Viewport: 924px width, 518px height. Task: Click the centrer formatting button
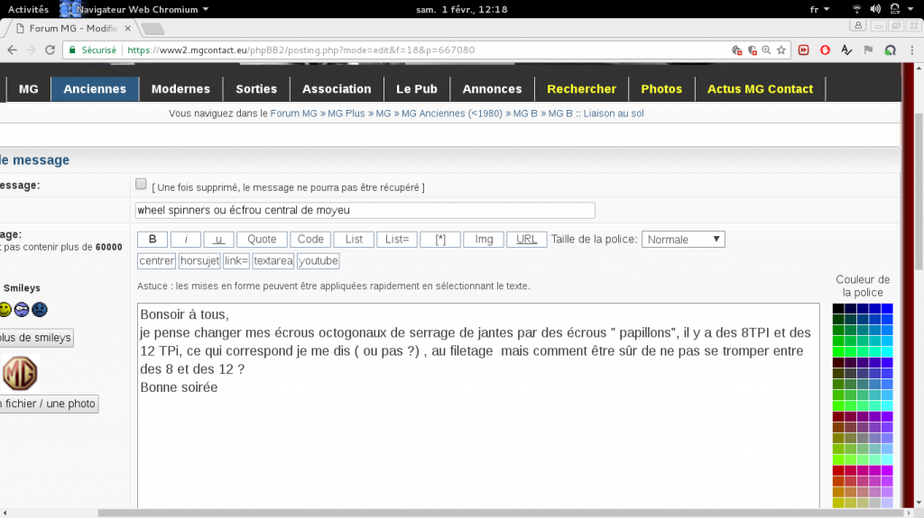pos(157,260)
